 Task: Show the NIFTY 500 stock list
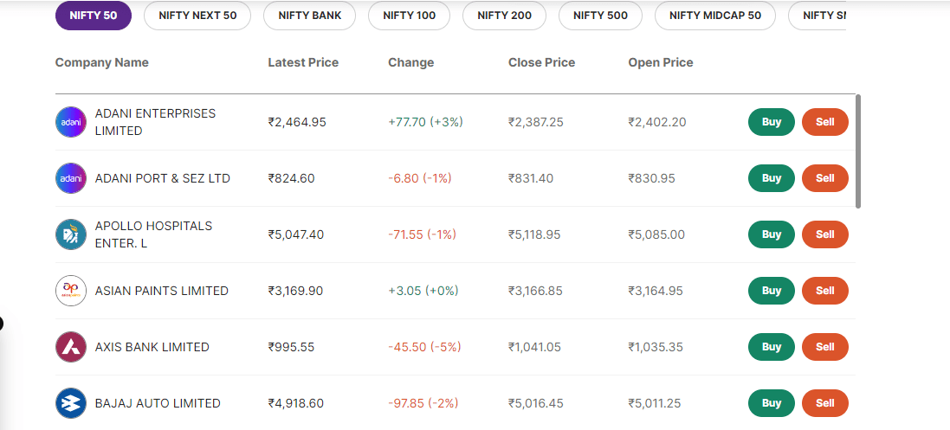(600, 16)
